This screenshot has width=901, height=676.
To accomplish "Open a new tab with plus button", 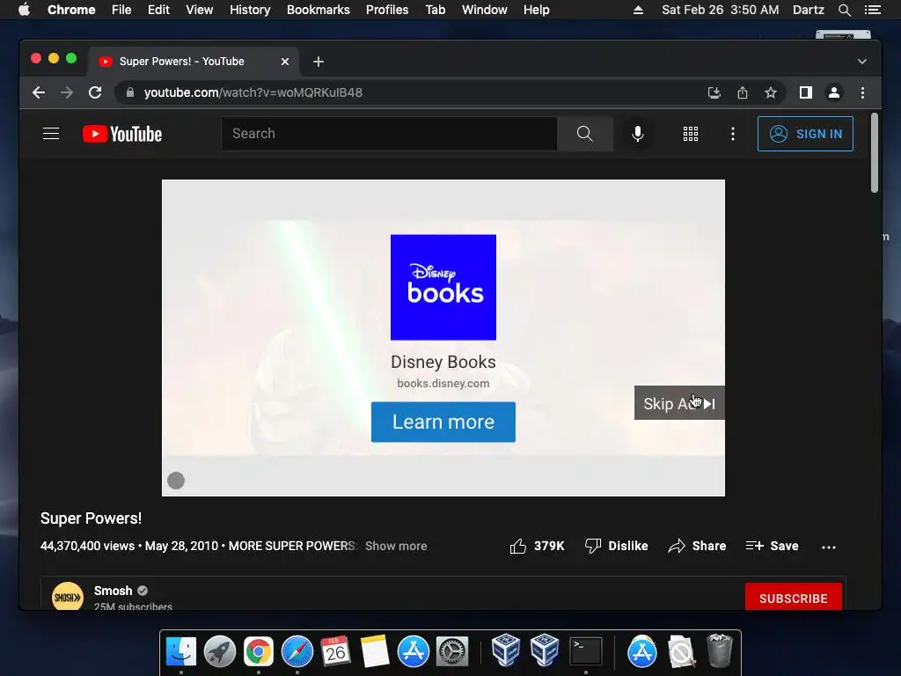I will tap(319, 62).
